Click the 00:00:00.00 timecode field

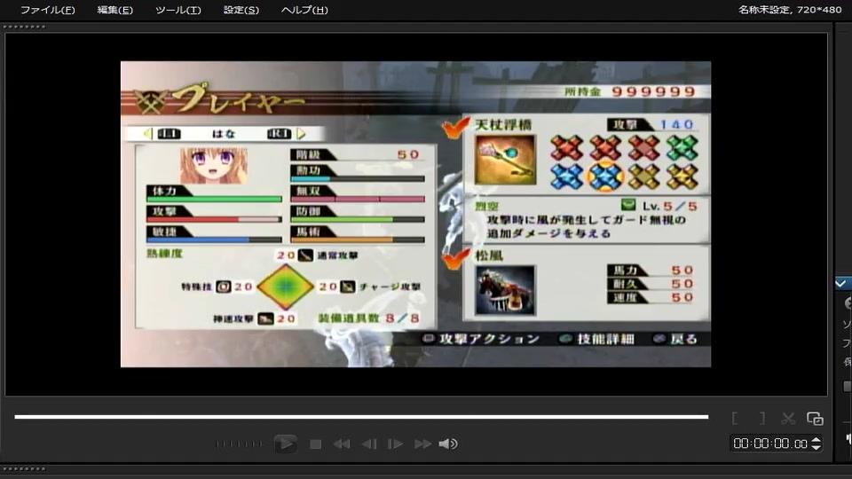tap(770, 444)
